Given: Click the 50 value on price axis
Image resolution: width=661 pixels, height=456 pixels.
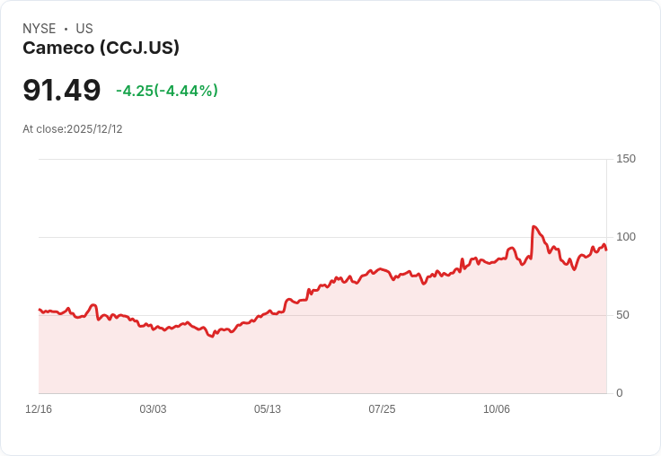Looking at the screenshot, I should (622, 315).
